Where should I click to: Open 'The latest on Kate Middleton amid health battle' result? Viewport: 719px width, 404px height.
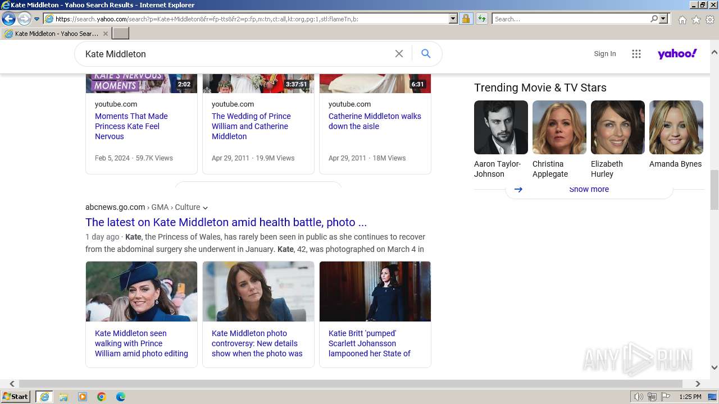[226, 222]
